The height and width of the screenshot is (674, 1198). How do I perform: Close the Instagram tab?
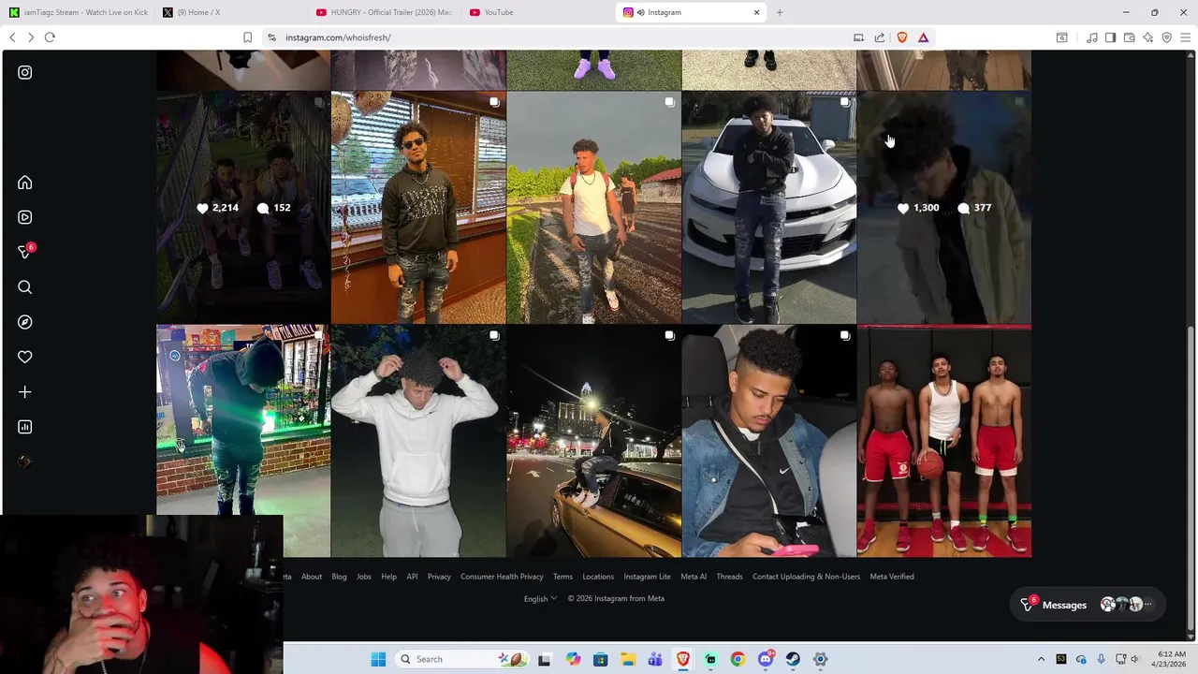[x=756, y=12]
